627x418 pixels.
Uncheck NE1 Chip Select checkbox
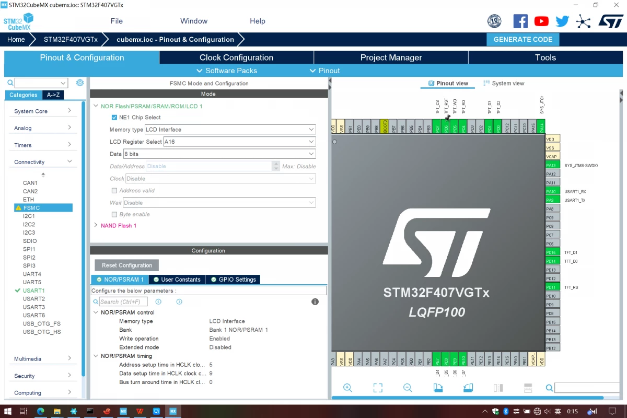(114, 118)
